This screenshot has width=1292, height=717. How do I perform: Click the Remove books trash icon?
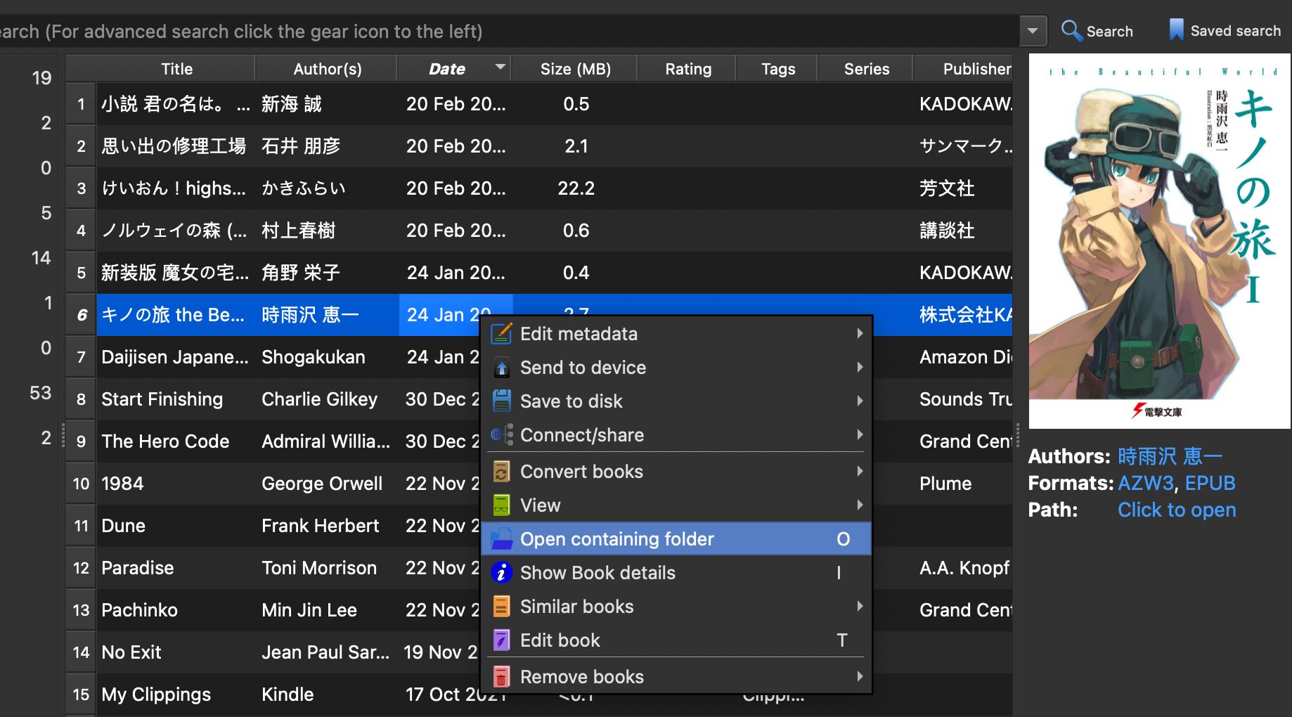(501, 677)
